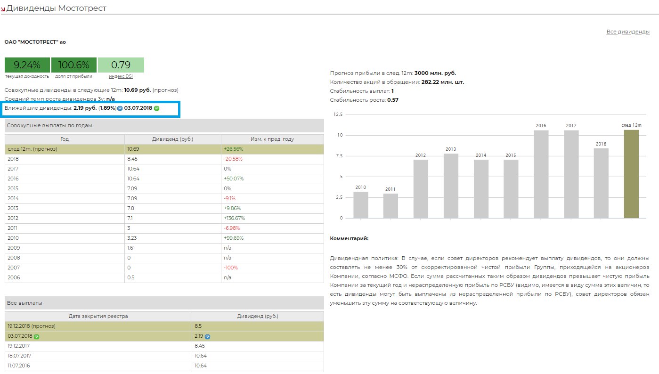Click the olive след 12m forecast bar
Viewport: 659px width, 374px height.
coord(631,174)
